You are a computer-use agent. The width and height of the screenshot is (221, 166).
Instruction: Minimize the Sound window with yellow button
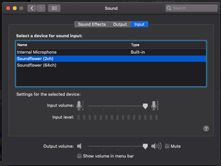coord(15,8)
